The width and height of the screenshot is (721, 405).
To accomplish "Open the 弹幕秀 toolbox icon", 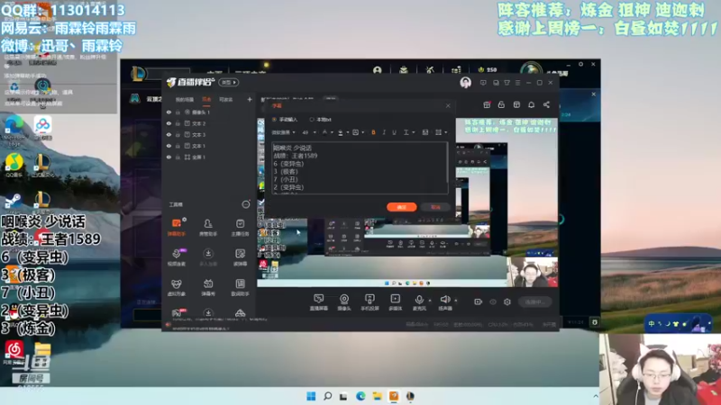I will pos(208,287).
